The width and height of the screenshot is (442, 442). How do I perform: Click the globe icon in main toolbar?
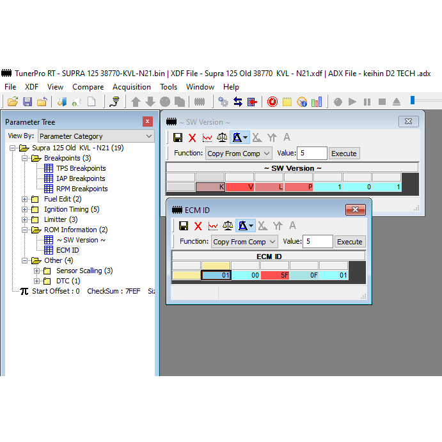point(302,102)
